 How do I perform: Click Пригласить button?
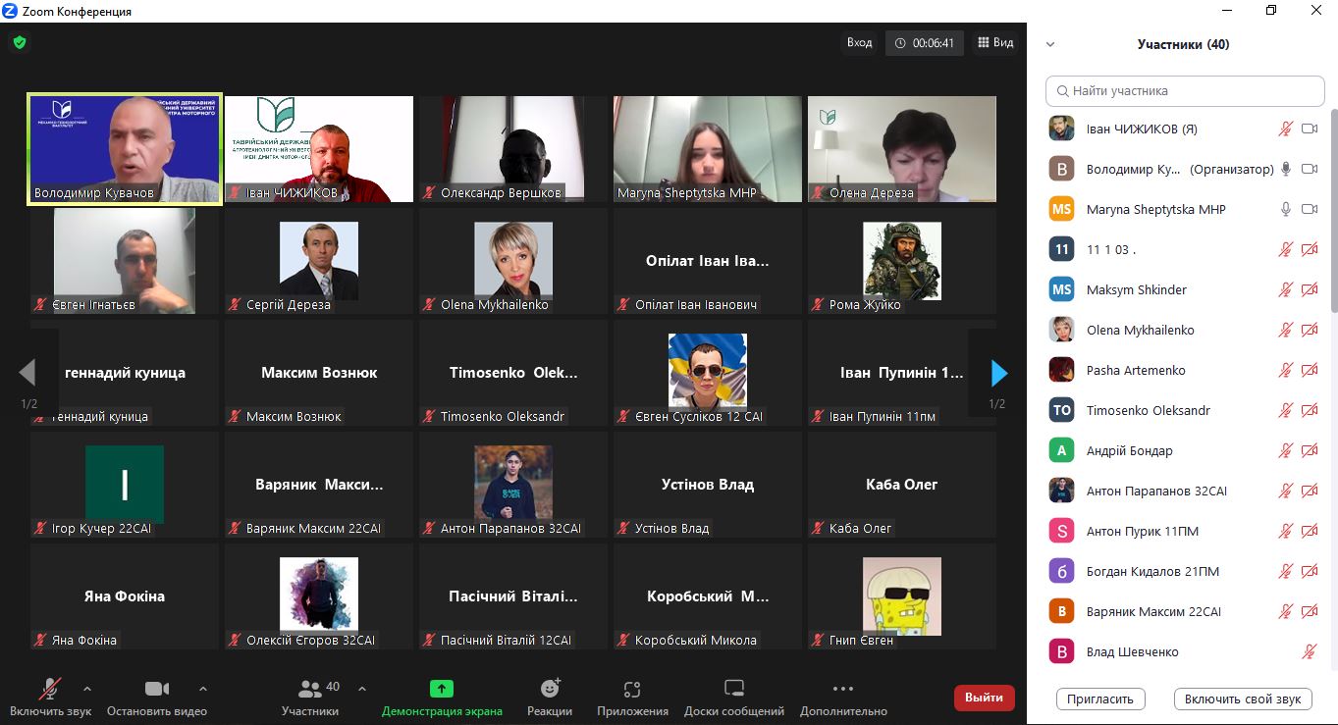[x=1100, y=699]
